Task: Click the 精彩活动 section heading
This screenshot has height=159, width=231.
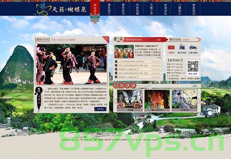Action: [x=42, y=40]
